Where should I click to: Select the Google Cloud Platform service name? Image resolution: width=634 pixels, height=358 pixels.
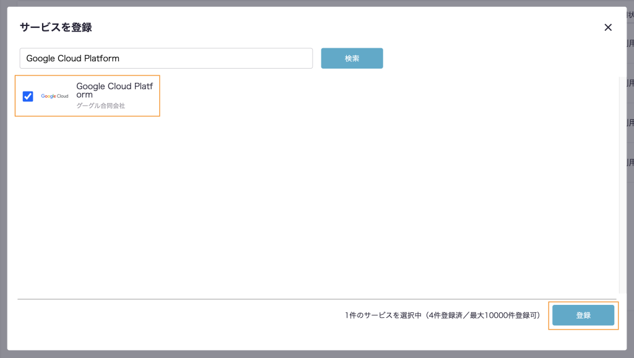pyautogui.click(x=114, y=90)
